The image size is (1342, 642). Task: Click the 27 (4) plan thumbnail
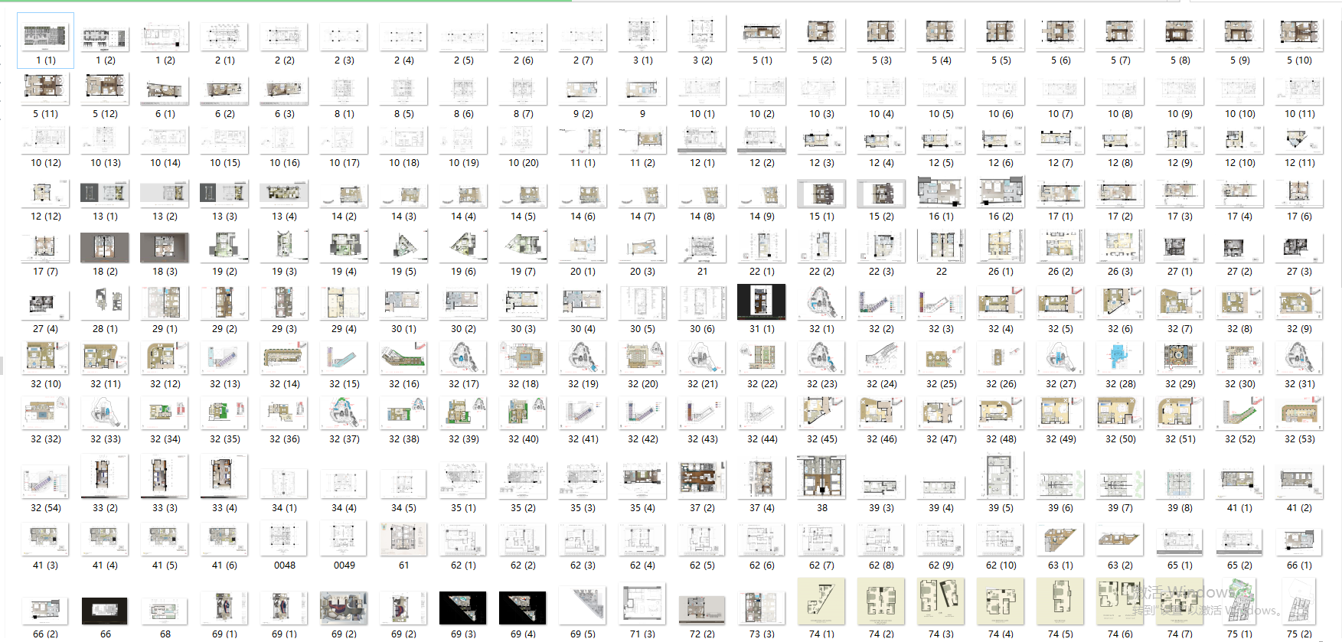[x=45, y=304]
